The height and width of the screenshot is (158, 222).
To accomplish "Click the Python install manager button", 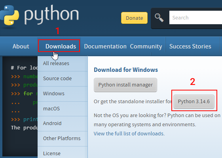I will tap(125, 85).
